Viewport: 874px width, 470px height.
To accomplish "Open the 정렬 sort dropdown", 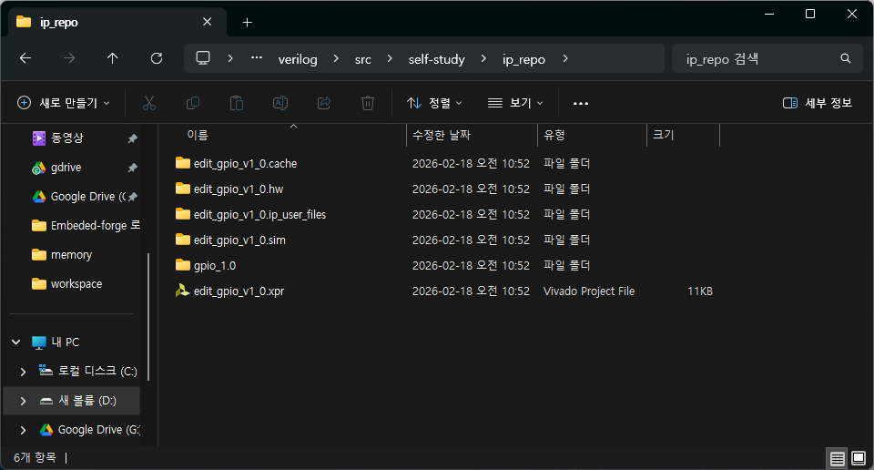I will tap(434, 103).
